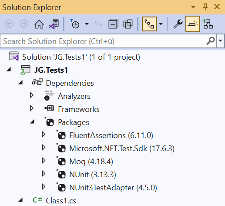Select FluentAssertions (6.11.0) text
This screenshot has height=206, width=225.
click(x=111, y=135)
